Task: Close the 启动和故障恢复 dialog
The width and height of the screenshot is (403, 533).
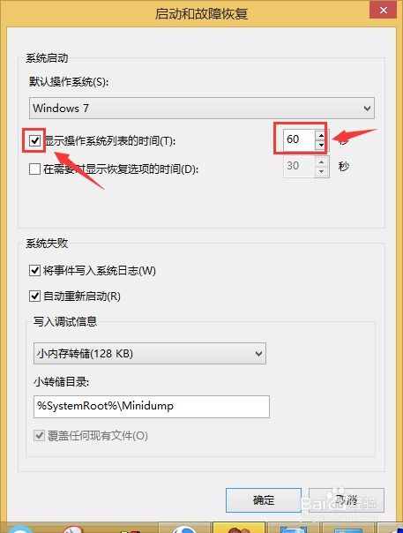Action: coord(383,10)
